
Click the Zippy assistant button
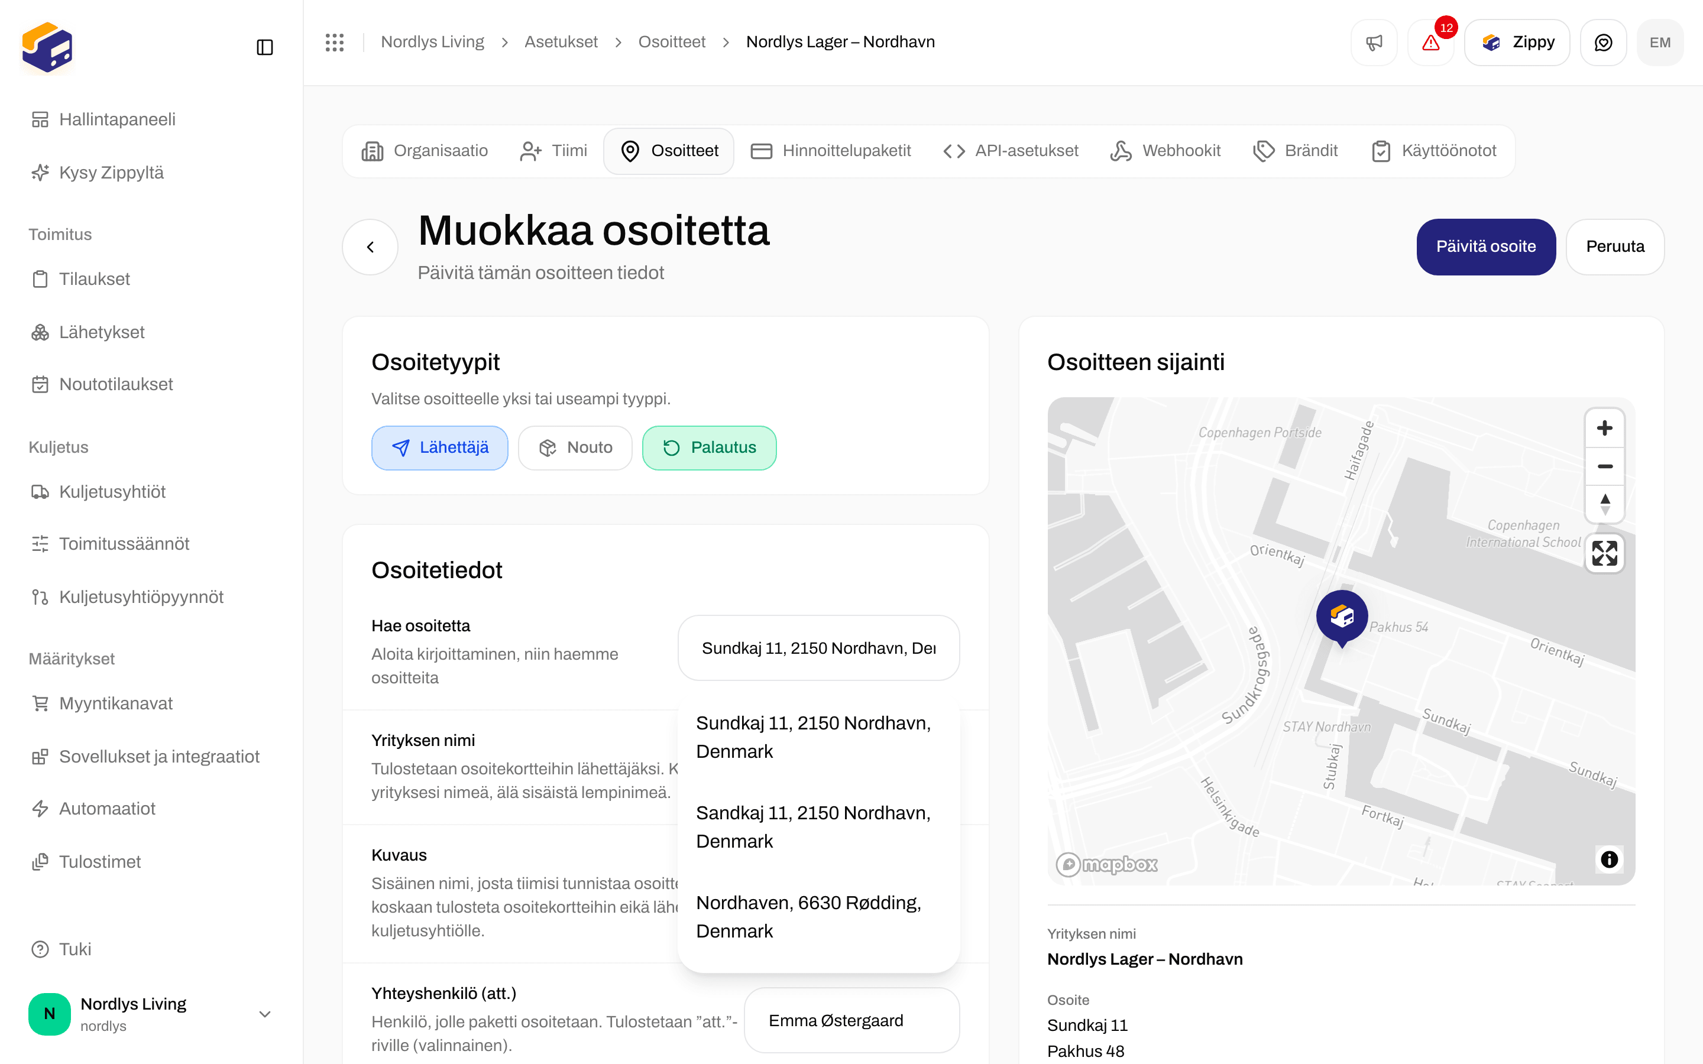click(1517, 42)
